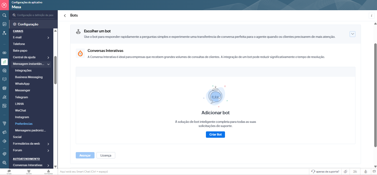Collapse the Mensagem instantânea submenu
Screen dimensions: 377x175
pyautogui.click(x=49, y=64)
